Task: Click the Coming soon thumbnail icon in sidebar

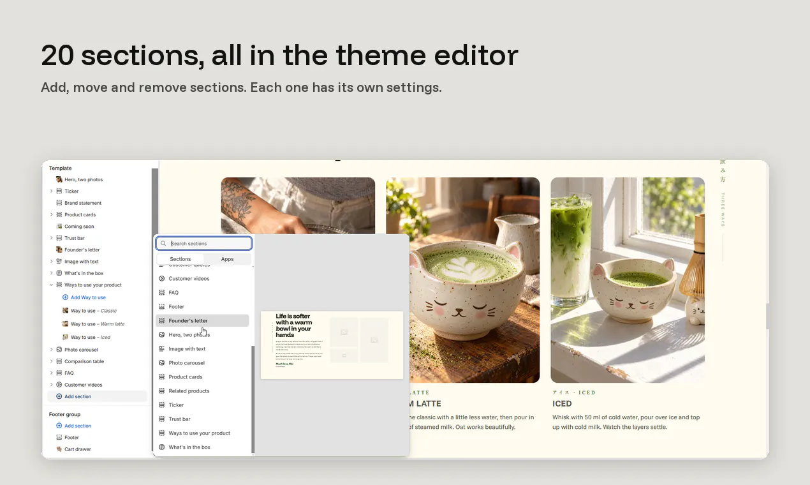Action: [59, 227]
